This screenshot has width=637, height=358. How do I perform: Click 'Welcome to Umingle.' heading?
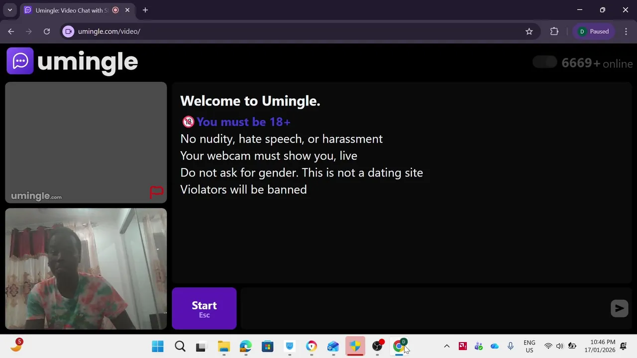250,101
